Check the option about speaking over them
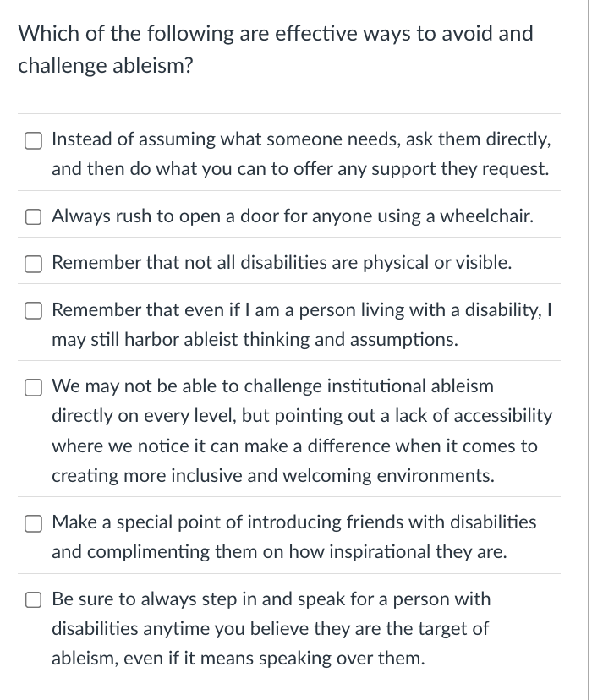592x700 pixels. [x=34, y=599]
